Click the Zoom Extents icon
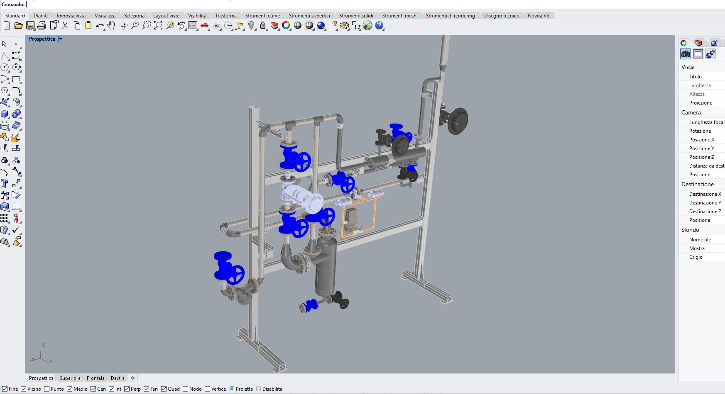Viewport: 725px width, 394px height. [x=158, y=26]
